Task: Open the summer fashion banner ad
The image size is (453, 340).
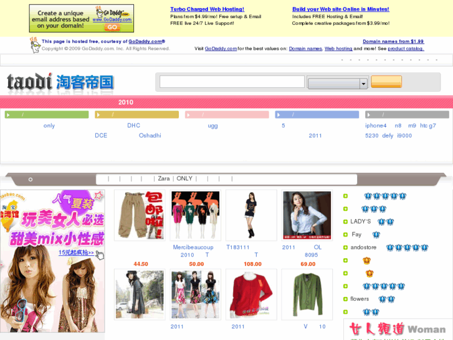Action: click(x=52, y=261)
